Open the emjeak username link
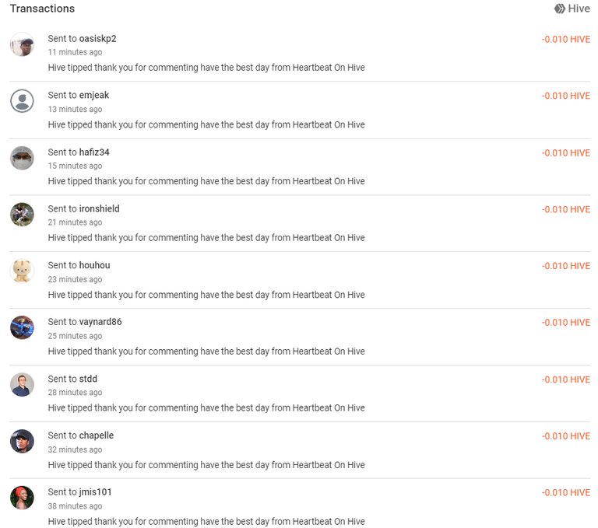 click(x=93, y=95)
